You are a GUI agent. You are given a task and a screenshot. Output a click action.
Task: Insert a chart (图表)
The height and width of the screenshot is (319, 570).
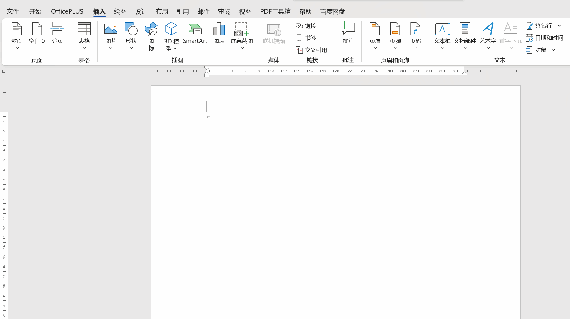click(x=219, y=34)
